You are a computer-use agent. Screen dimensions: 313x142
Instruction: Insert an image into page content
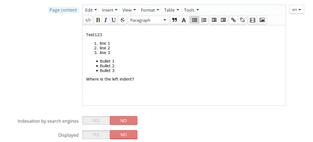coord(262,20)
